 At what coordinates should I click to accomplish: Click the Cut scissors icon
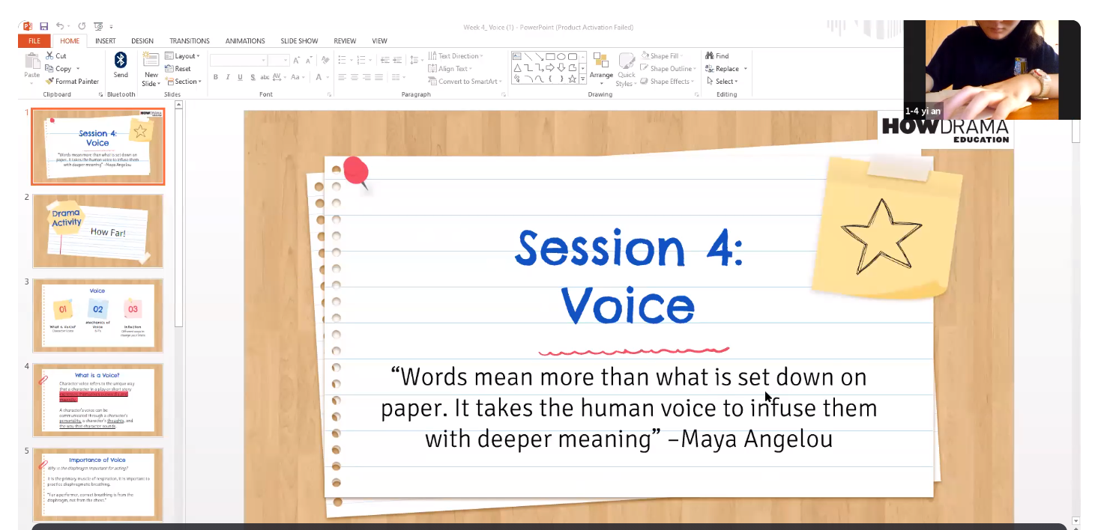pyautogui.click(x=50, y=56)
